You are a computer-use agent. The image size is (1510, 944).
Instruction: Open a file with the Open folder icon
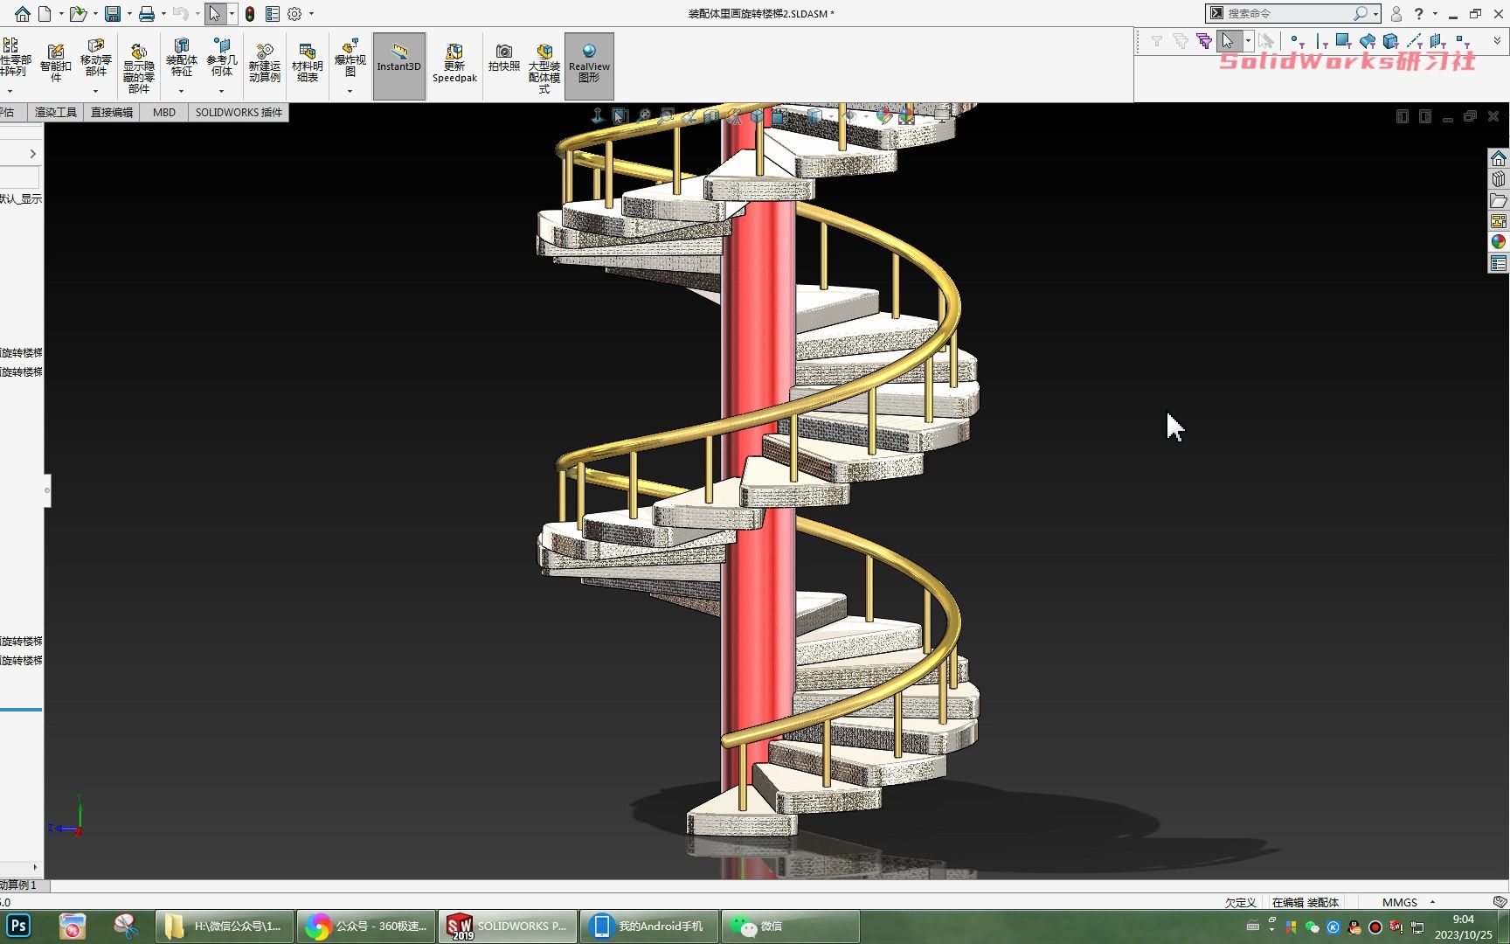coord(78,14)
